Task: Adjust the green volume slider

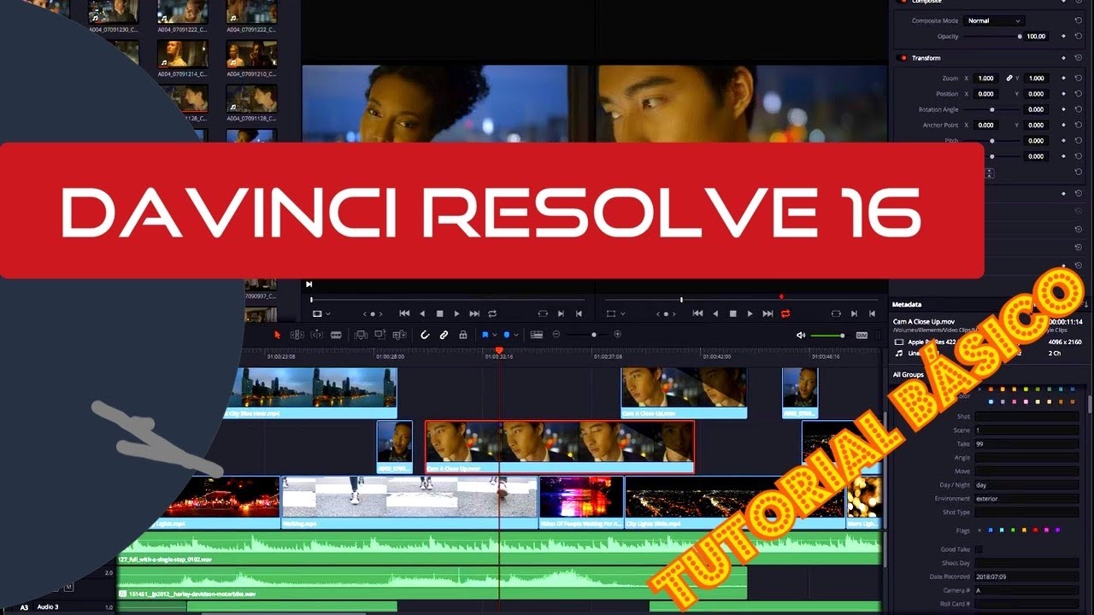Action: click(827, 335)
